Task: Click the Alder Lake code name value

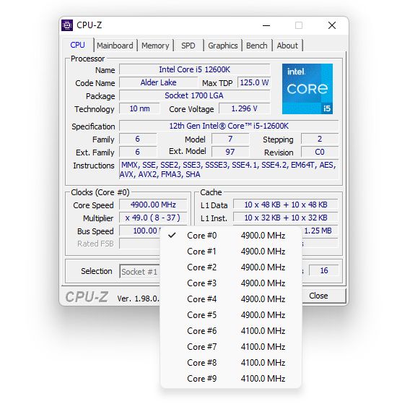Action: tap(158, 82)
